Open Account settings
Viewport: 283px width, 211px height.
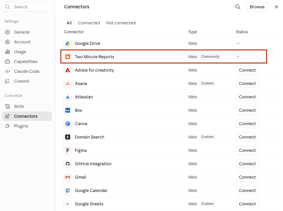pyautogui.click(x=27, y=42)
